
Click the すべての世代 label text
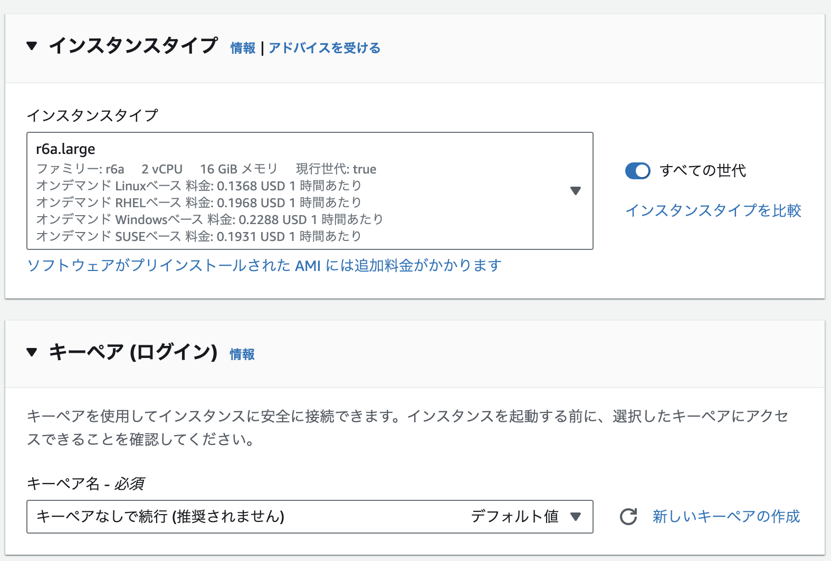pos(703,171)
